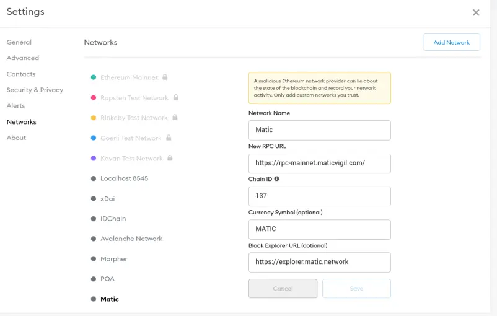The height and width of the screenshot is (316, 497).
Task: Select Ropsten Test Network in the list
Action: (134, 98)
